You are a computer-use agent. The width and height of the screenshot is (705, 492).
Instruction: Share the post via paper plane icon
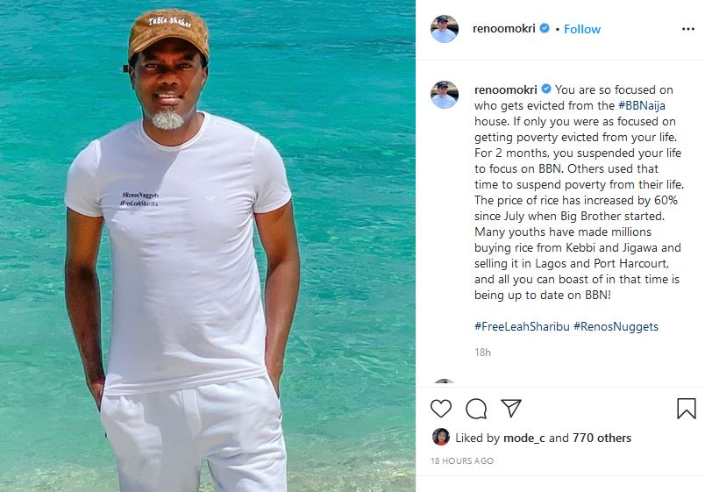click(x=511, y=409)
